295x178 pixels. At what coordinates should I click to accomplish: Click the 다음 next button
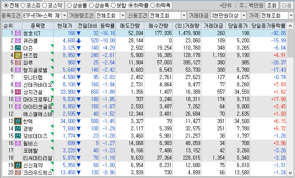(287, 5)
